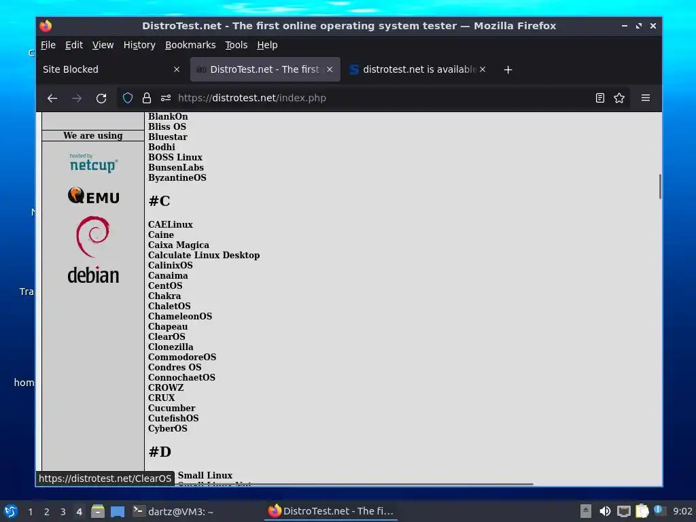The height and width of the screenshot is (522, 696).
Task: Focus the DistroTest.net taskbar window button
Action: (331, 511)
